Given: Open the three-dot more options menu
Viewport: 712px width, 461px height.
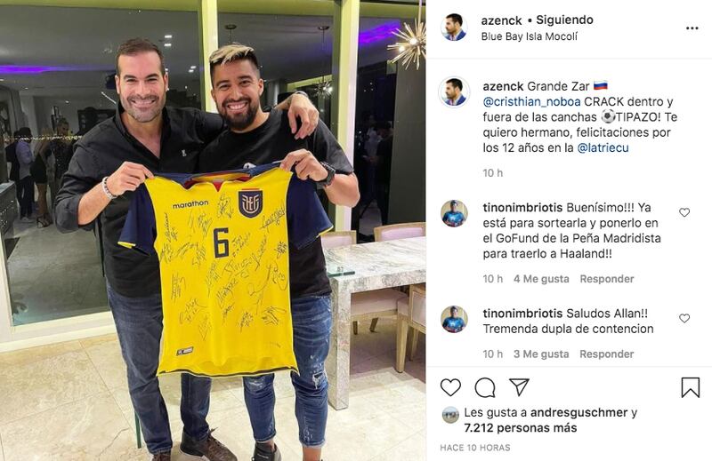Looking at the screenshot, I should click(x=692, y=28).
